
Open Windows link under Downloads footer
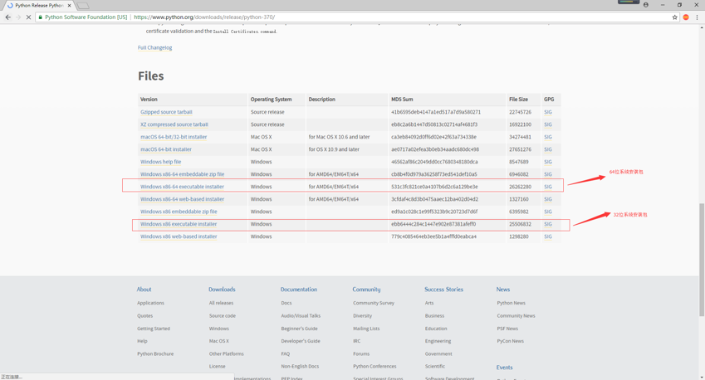pyautogui.click(x=218, y=329)
